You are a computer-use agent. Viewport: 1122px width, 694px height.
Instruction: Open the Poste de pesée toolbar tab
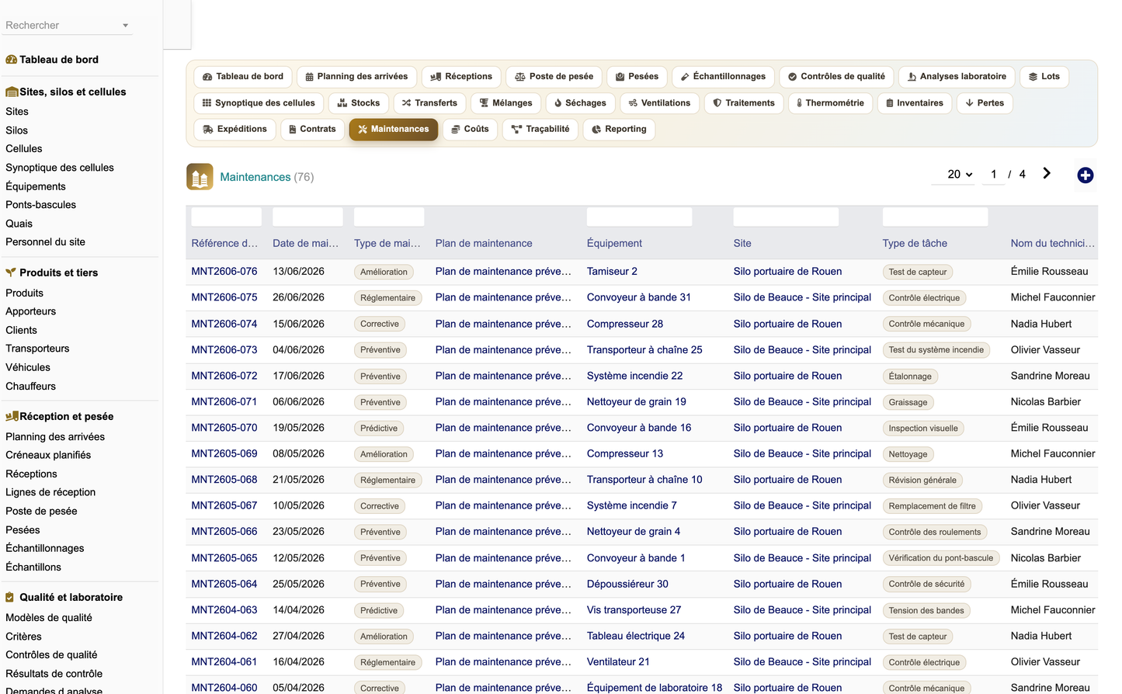coord(554,77)
